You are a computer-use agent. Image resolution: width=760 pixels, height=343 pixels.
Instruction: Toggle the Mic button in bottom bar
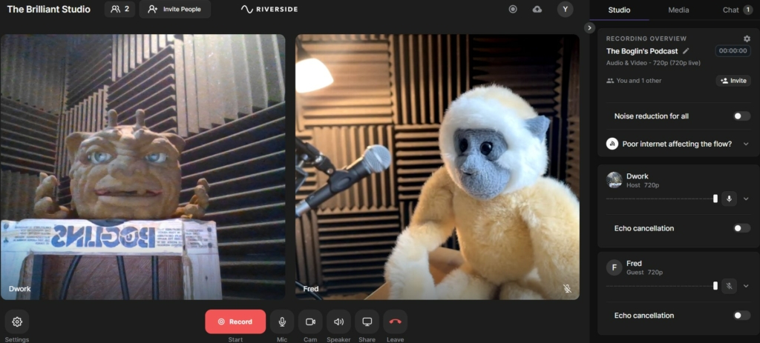282,322
